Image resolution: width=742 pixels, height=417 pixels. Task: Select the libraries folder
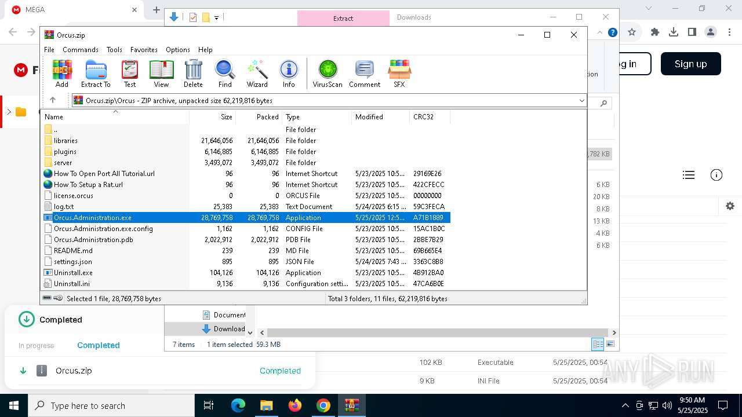pyautogui.click(x=246, y=141)
